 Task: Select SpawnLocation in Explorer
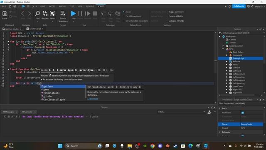(236, 46)
